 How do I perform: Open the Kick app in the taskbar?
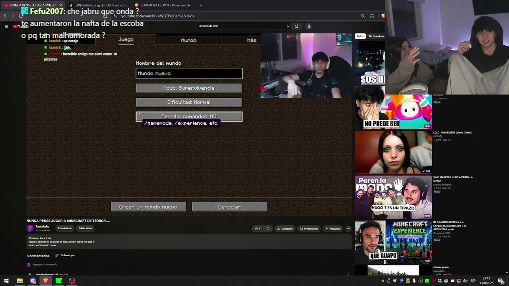tap(59, 281)
